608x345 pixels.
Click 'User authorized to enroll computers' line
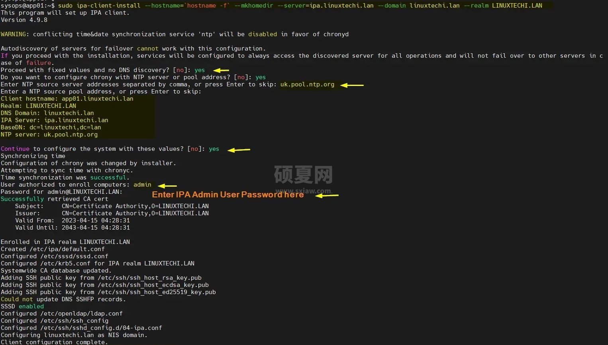tap(76, 185)
